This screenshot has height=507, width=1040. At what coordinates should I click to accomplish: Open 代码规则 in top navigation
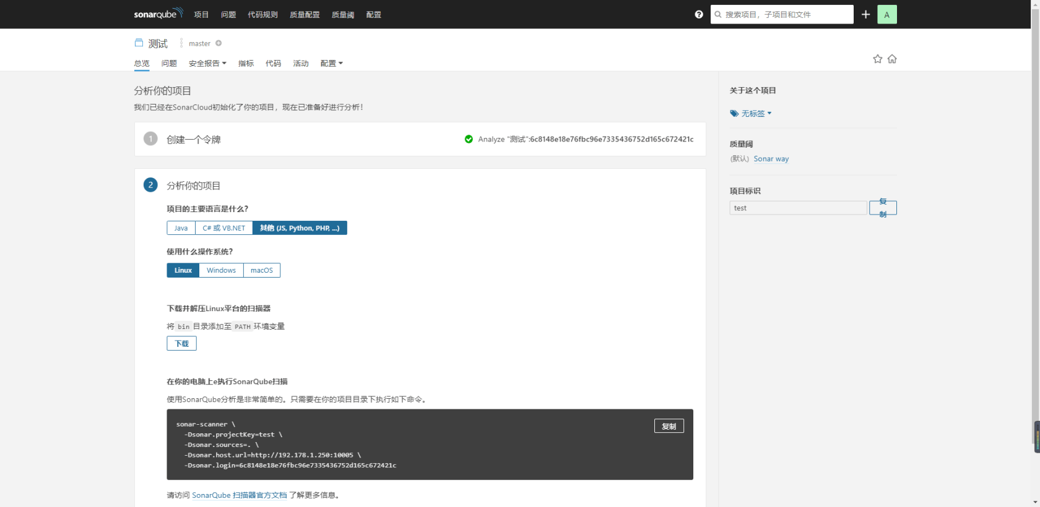pos(262,14)
